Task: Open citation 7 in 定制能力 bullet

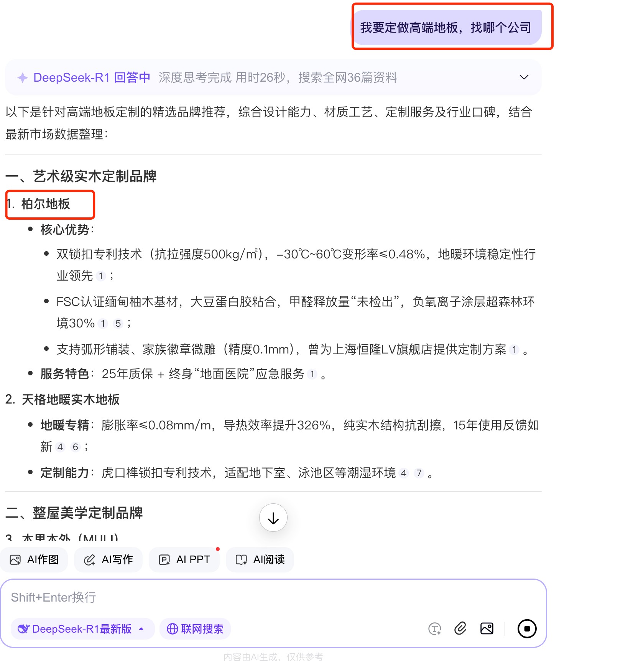Action: [419, 473]
